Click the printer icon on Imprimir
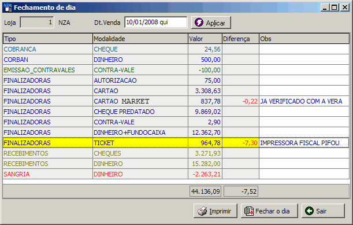The height and width of the screenshot is (225, 353). (202, 211)
